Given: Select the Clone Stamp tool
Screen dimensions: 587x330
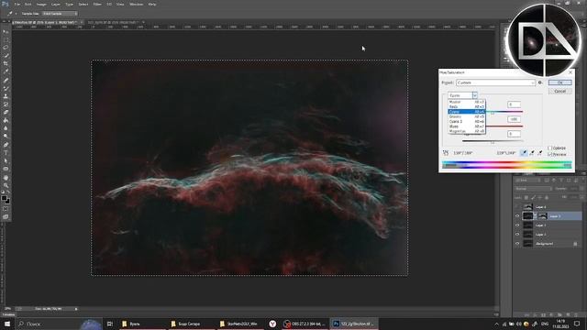Looking at the screenshot, I should coord(6,96).
